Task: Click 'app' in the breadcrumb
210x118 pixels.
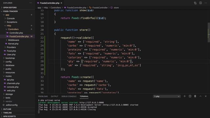Action: tap(39, 8)
